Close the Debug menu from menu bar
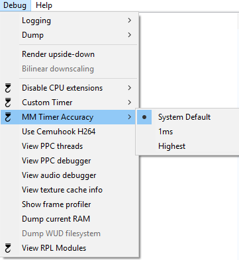 pyautogui.click(x=15, y=5)
